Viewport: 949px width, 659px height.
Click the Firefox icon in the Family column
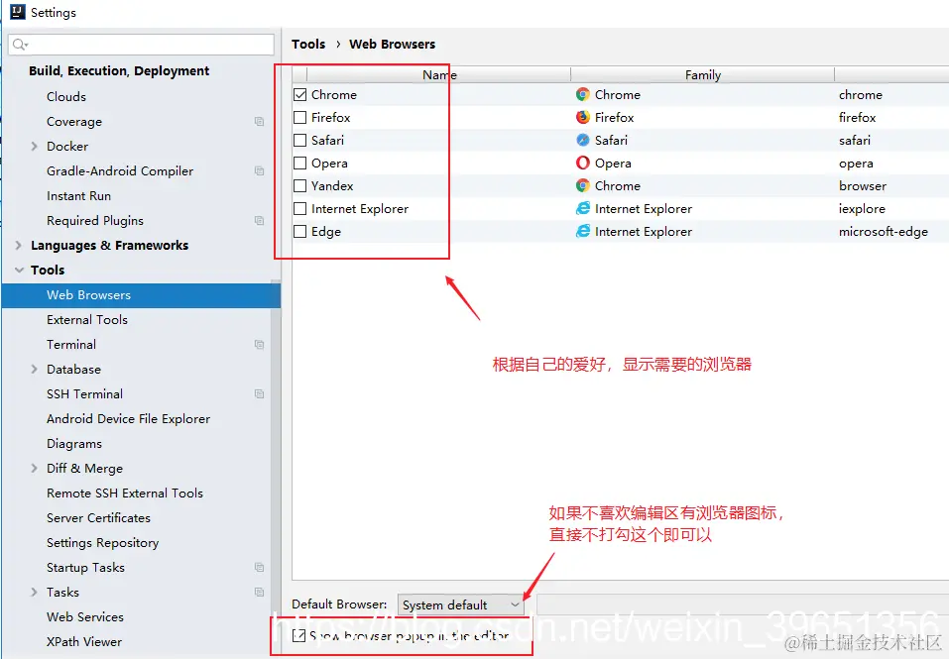click(582, 117)
